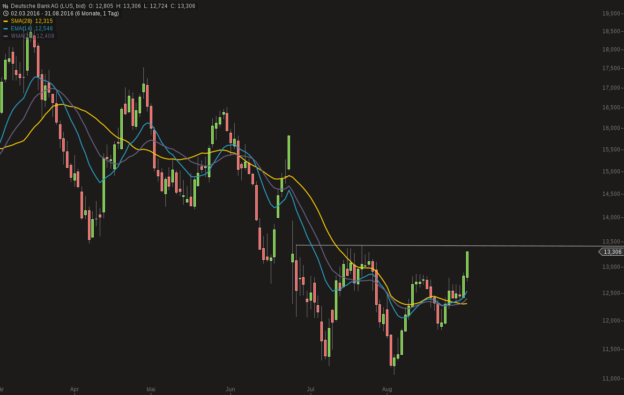Click the 11,000 price axis label
Screen dimensions: 624x395
coord(611,379)
